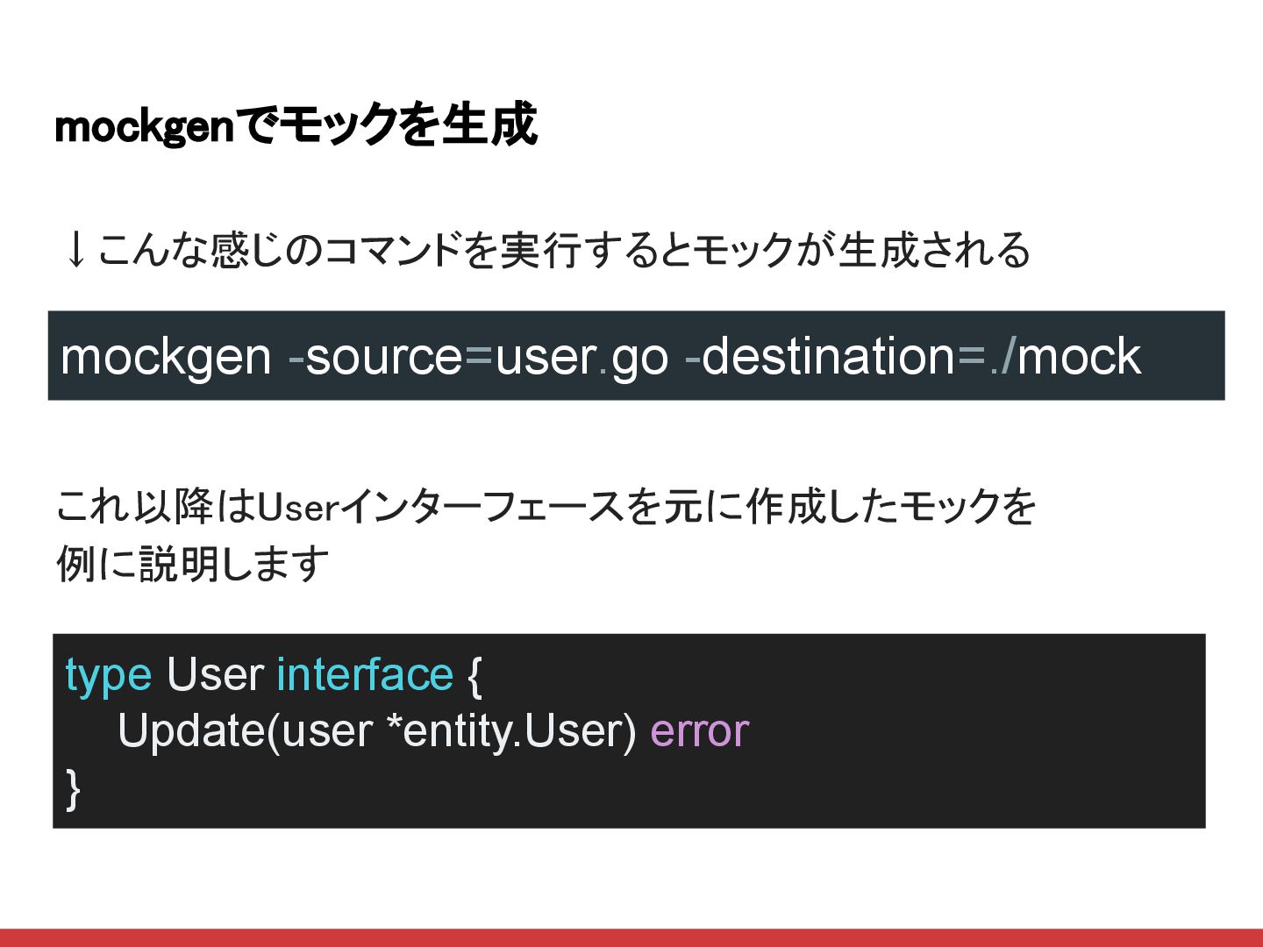Click the opening curly brace after interface
The height and width of the screenshot is (947, 1263).
(x=475, y=675)
